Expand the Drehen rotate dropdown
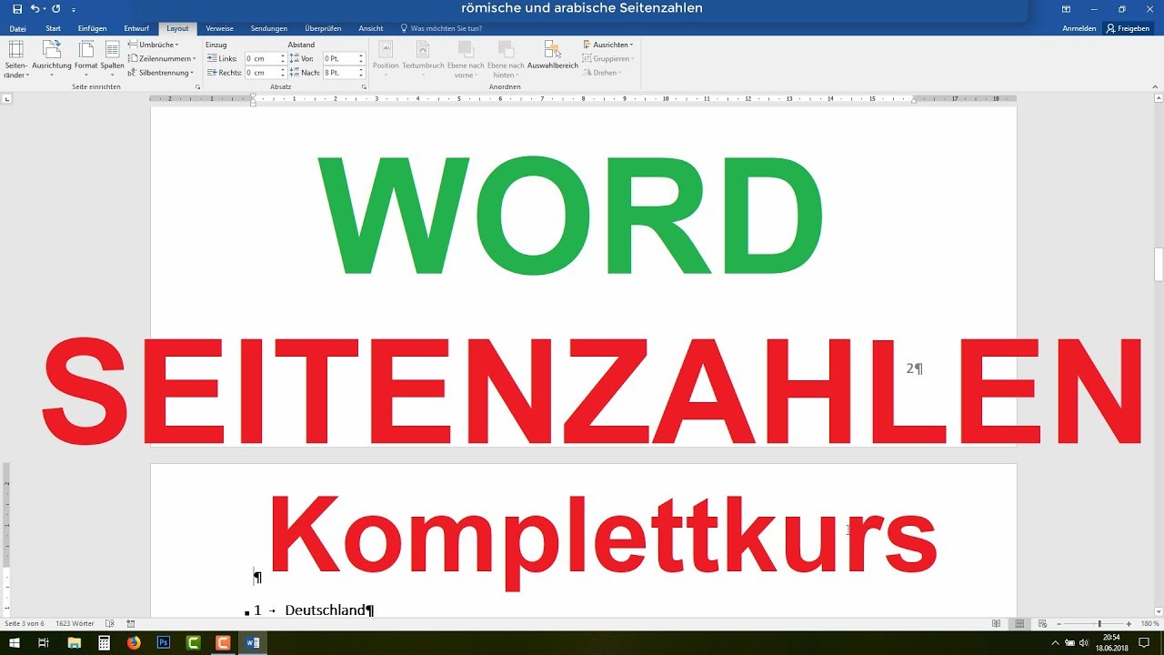The height and width of the screenshot is (655, 1164). click(x=602, y=72)
